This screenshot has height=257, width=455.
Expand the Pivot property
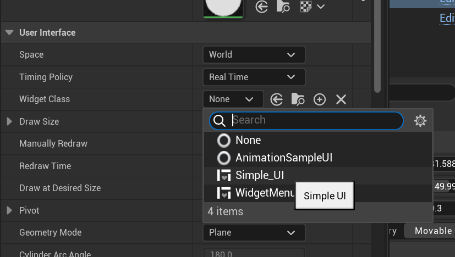click(x=9, y=210)
